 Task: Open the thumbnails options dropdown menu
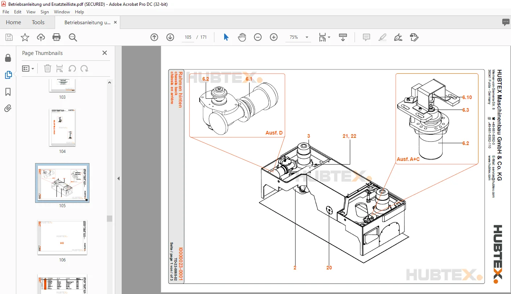pos(28,68)
